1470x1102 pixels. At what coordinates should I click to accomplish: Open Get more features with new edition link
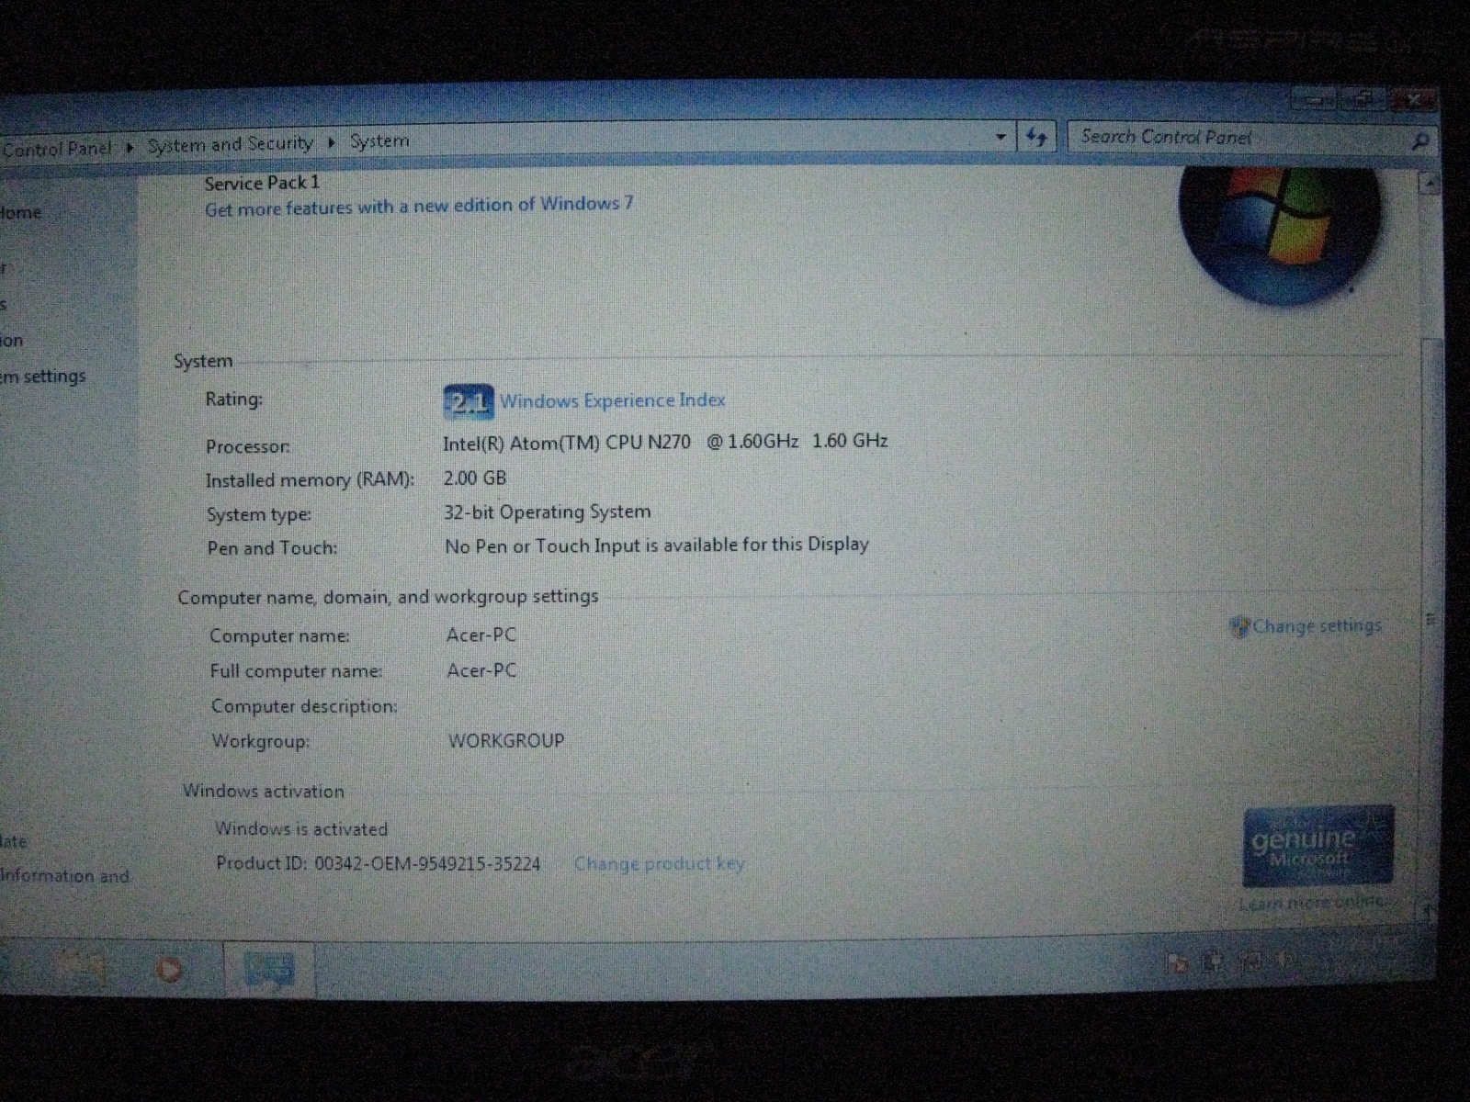pyautogui.click(x=419, y=206)
